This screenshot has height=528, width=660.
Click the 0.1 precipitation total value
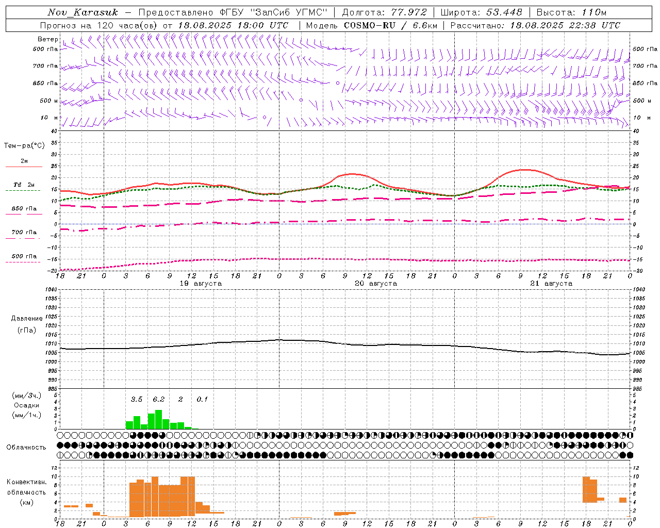[x=202, y=399]
